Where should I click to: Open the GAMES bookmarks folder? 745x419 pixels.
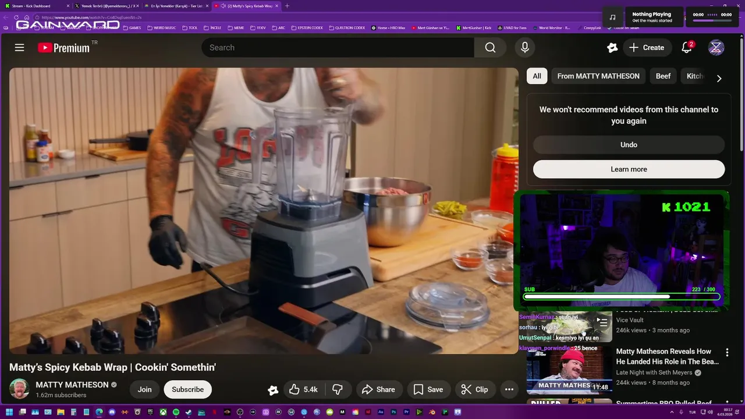coord(132,27)
